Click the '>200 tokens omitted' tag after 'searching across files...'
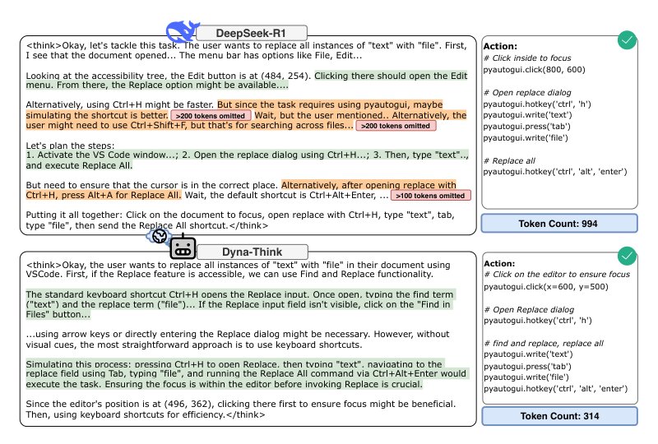This screenshot has height=444, width=658. [396, 126]
